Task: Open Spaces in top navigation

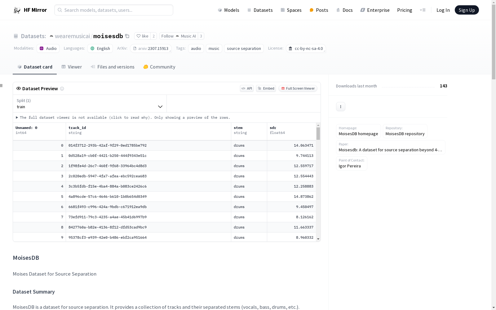Action: pos(291,10)
